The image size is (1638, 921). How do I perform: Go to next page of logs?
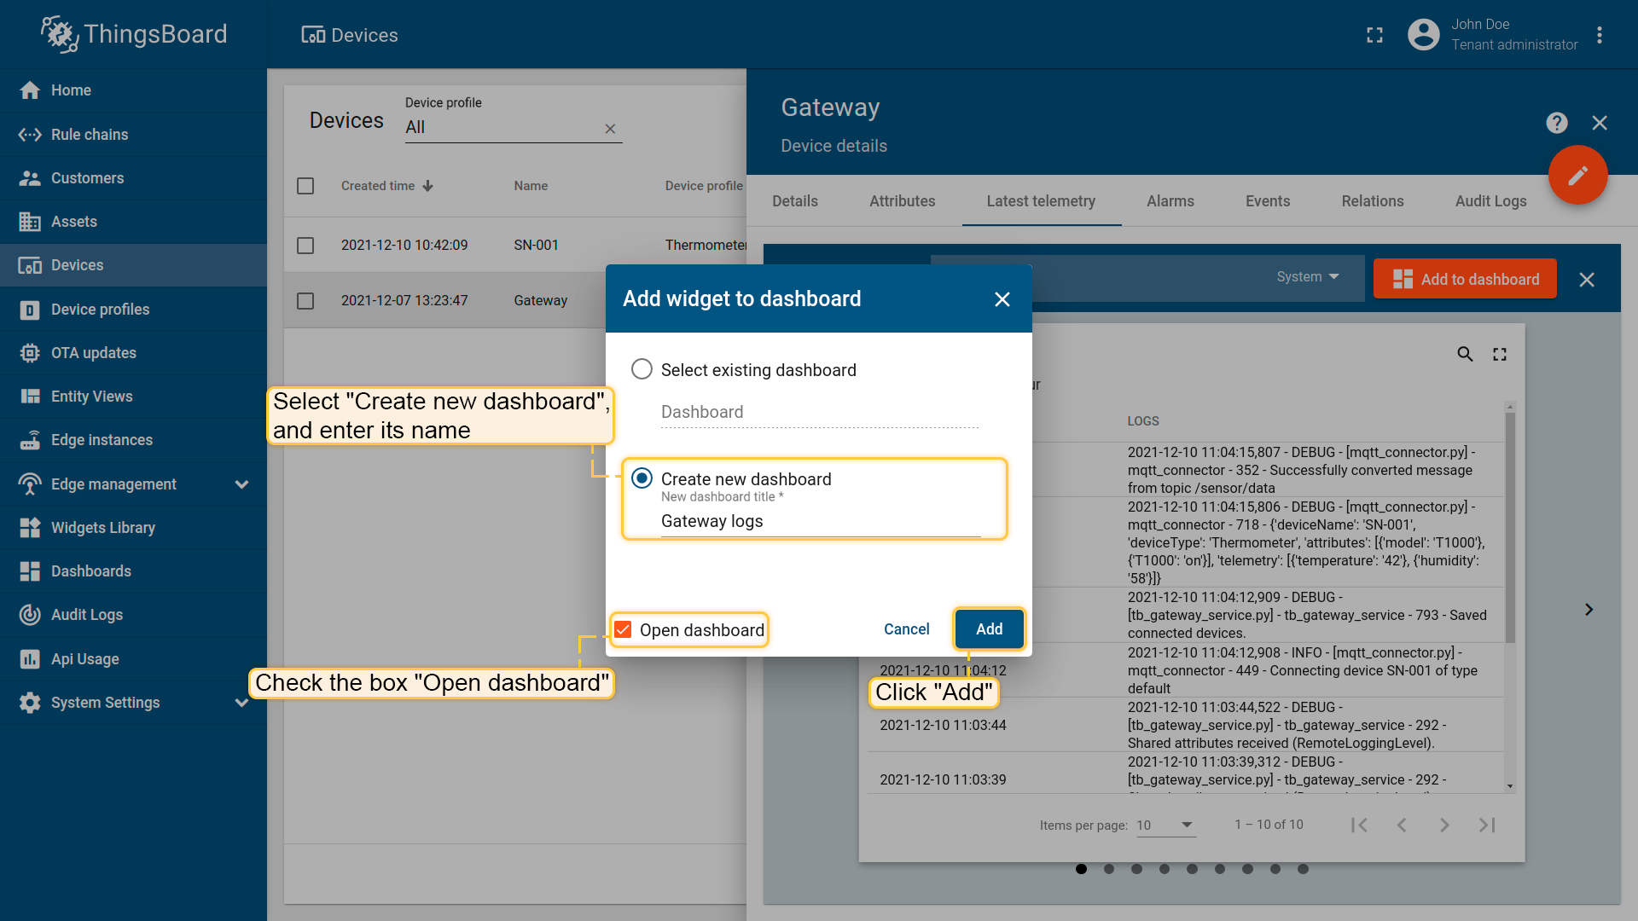pos(1444,825)
